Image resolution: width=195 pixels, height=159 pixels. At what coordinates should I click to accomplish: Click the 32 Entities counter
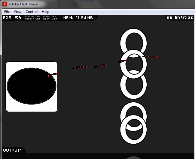pos(180,17)
